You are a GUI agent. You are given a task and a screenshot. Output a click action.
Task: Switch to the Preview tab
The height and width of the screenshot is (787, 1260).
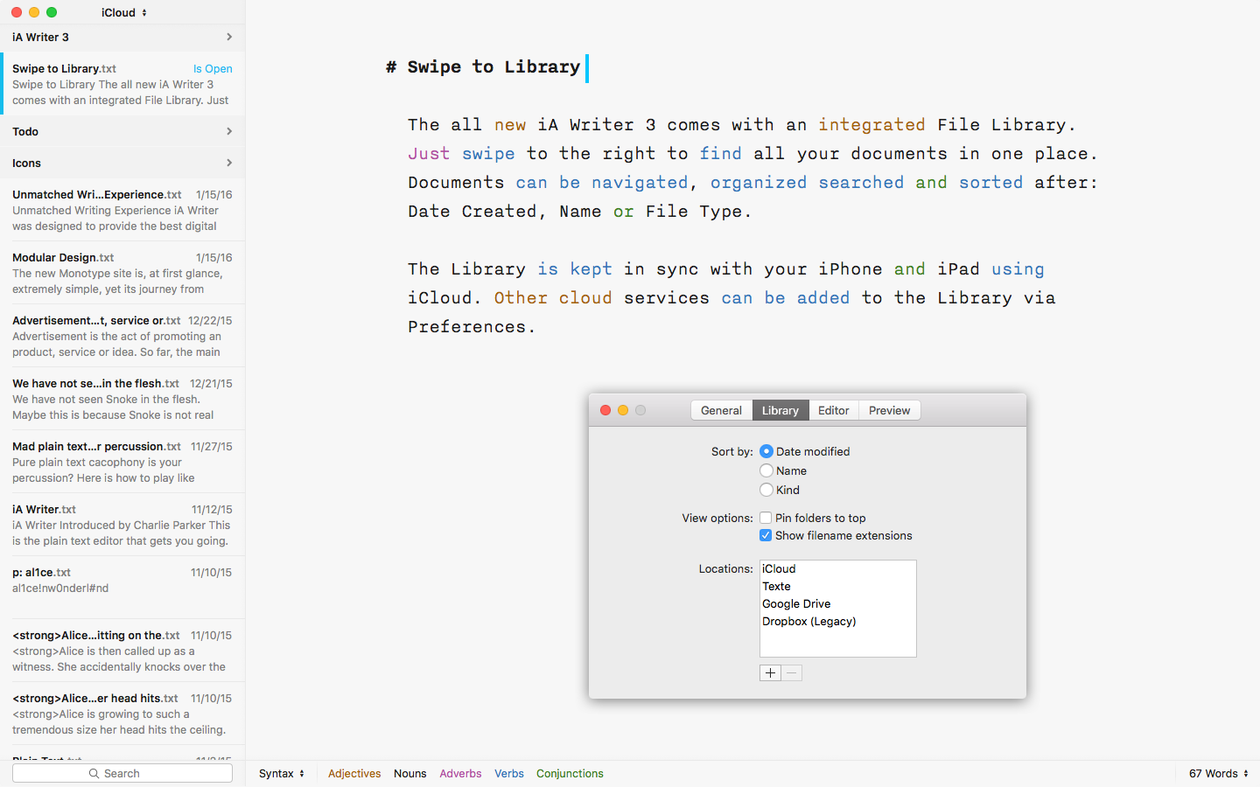[x=889, y=410]
